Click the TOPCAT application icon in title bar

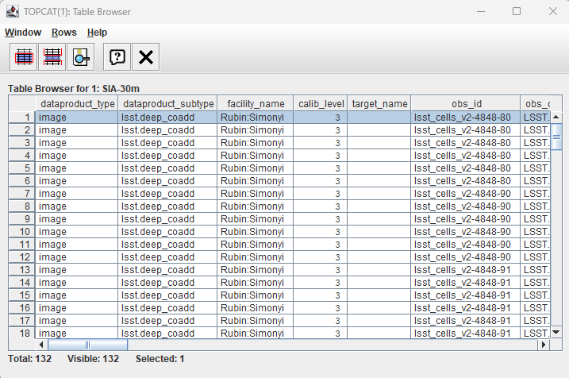point(13,12)
